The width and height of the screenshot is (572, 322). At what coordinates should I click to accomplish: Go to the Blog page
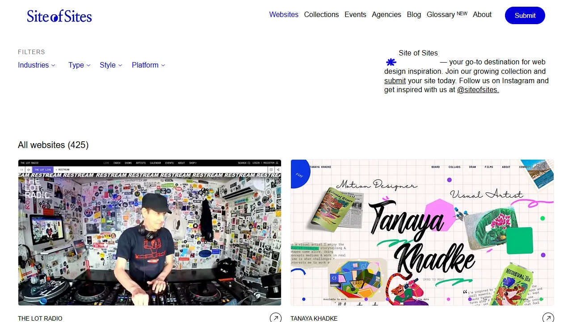(413, 14)
